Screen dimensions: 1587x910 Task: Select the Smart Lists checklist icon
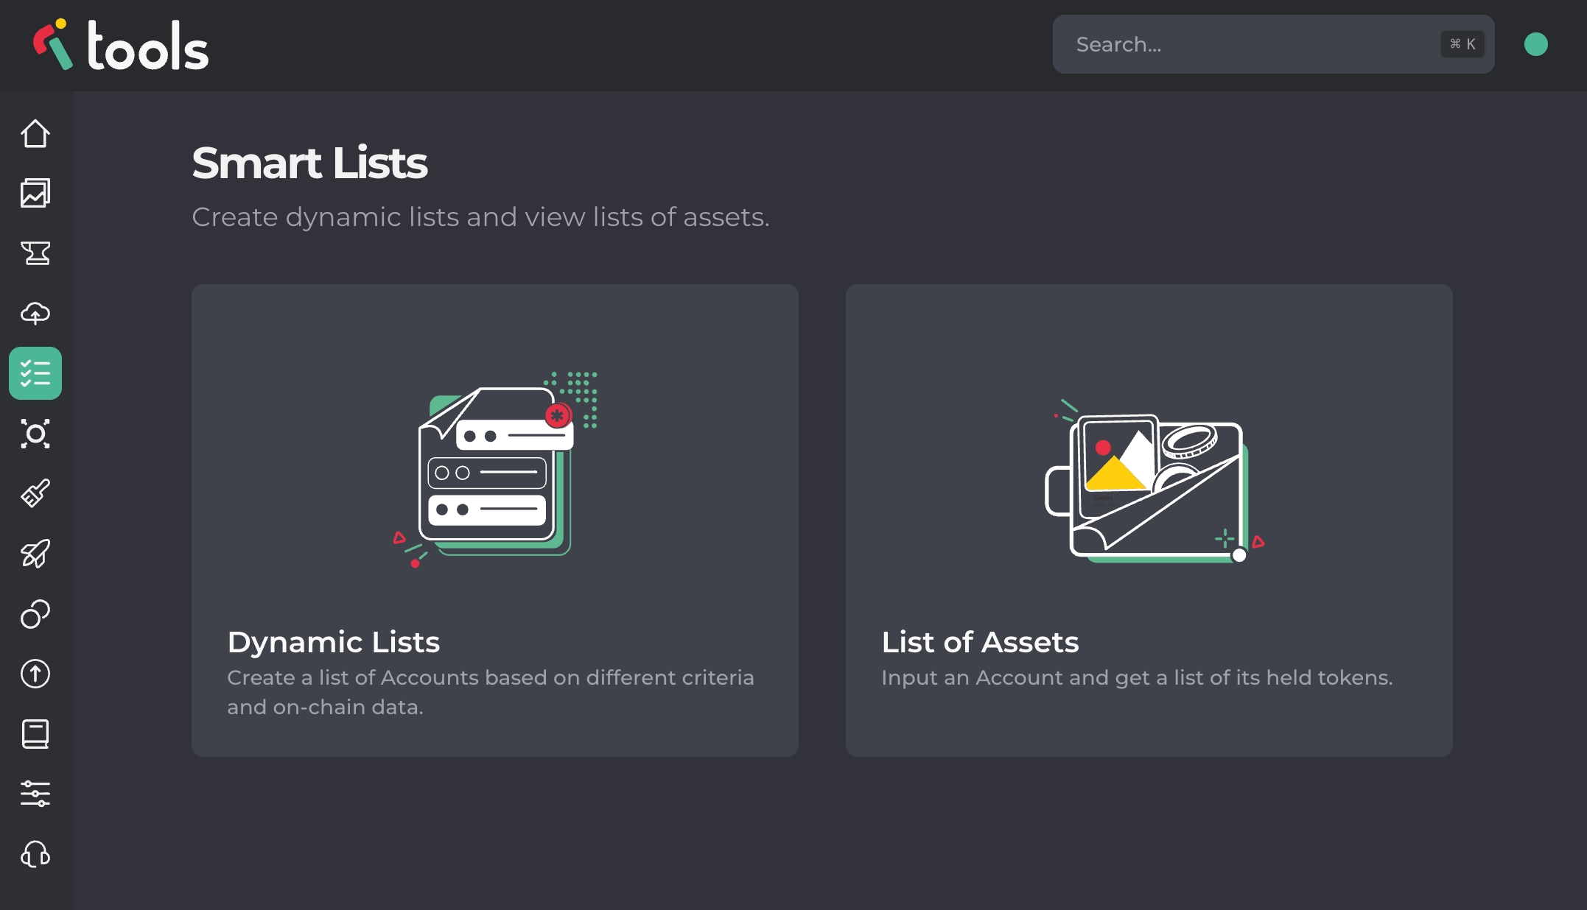(35, 373)
